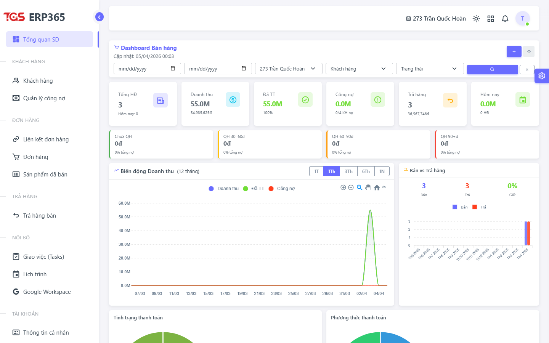Screen dimensions: 549x343
Task: Click the Công nợ warning icon
Action: click(378, 99)
